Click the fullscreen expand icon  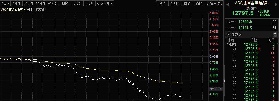click(x=220, y=3)
